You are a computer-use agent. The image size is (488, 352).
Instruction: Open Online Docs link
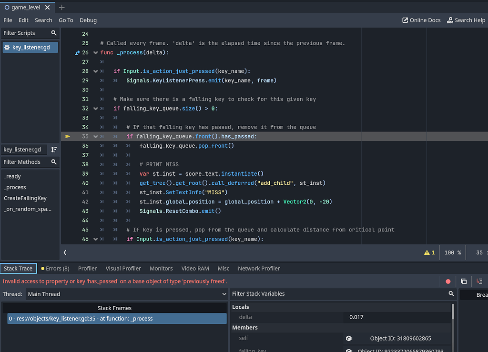point(421,20)
